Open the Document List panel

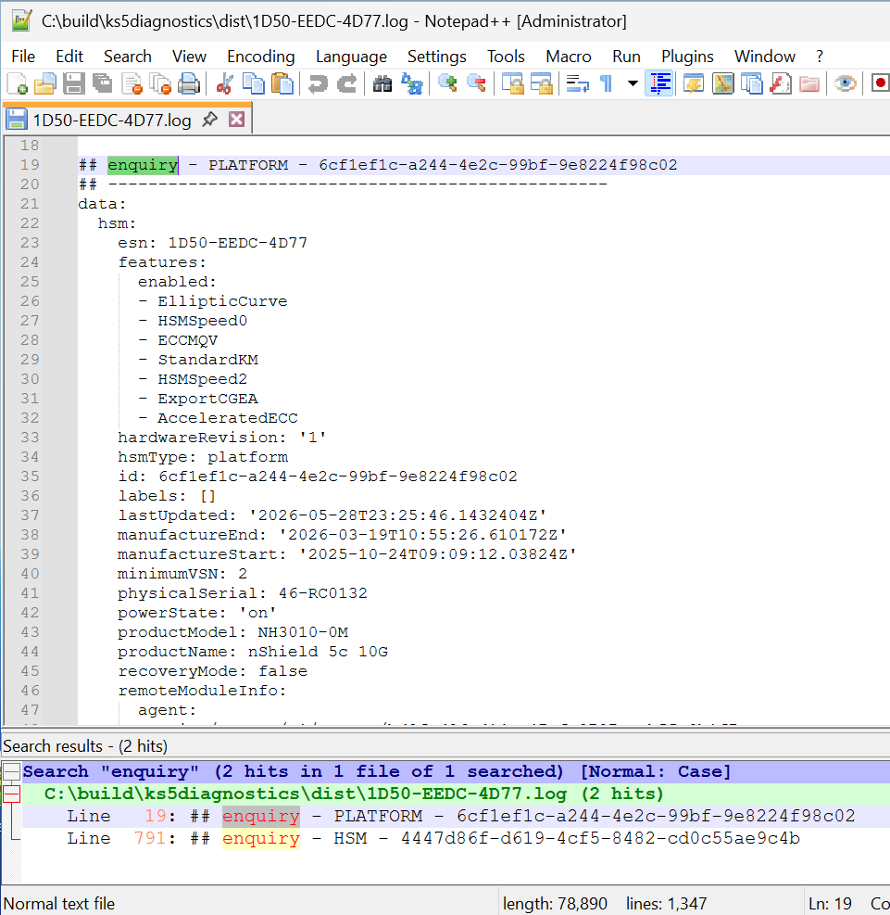[752, 84]
